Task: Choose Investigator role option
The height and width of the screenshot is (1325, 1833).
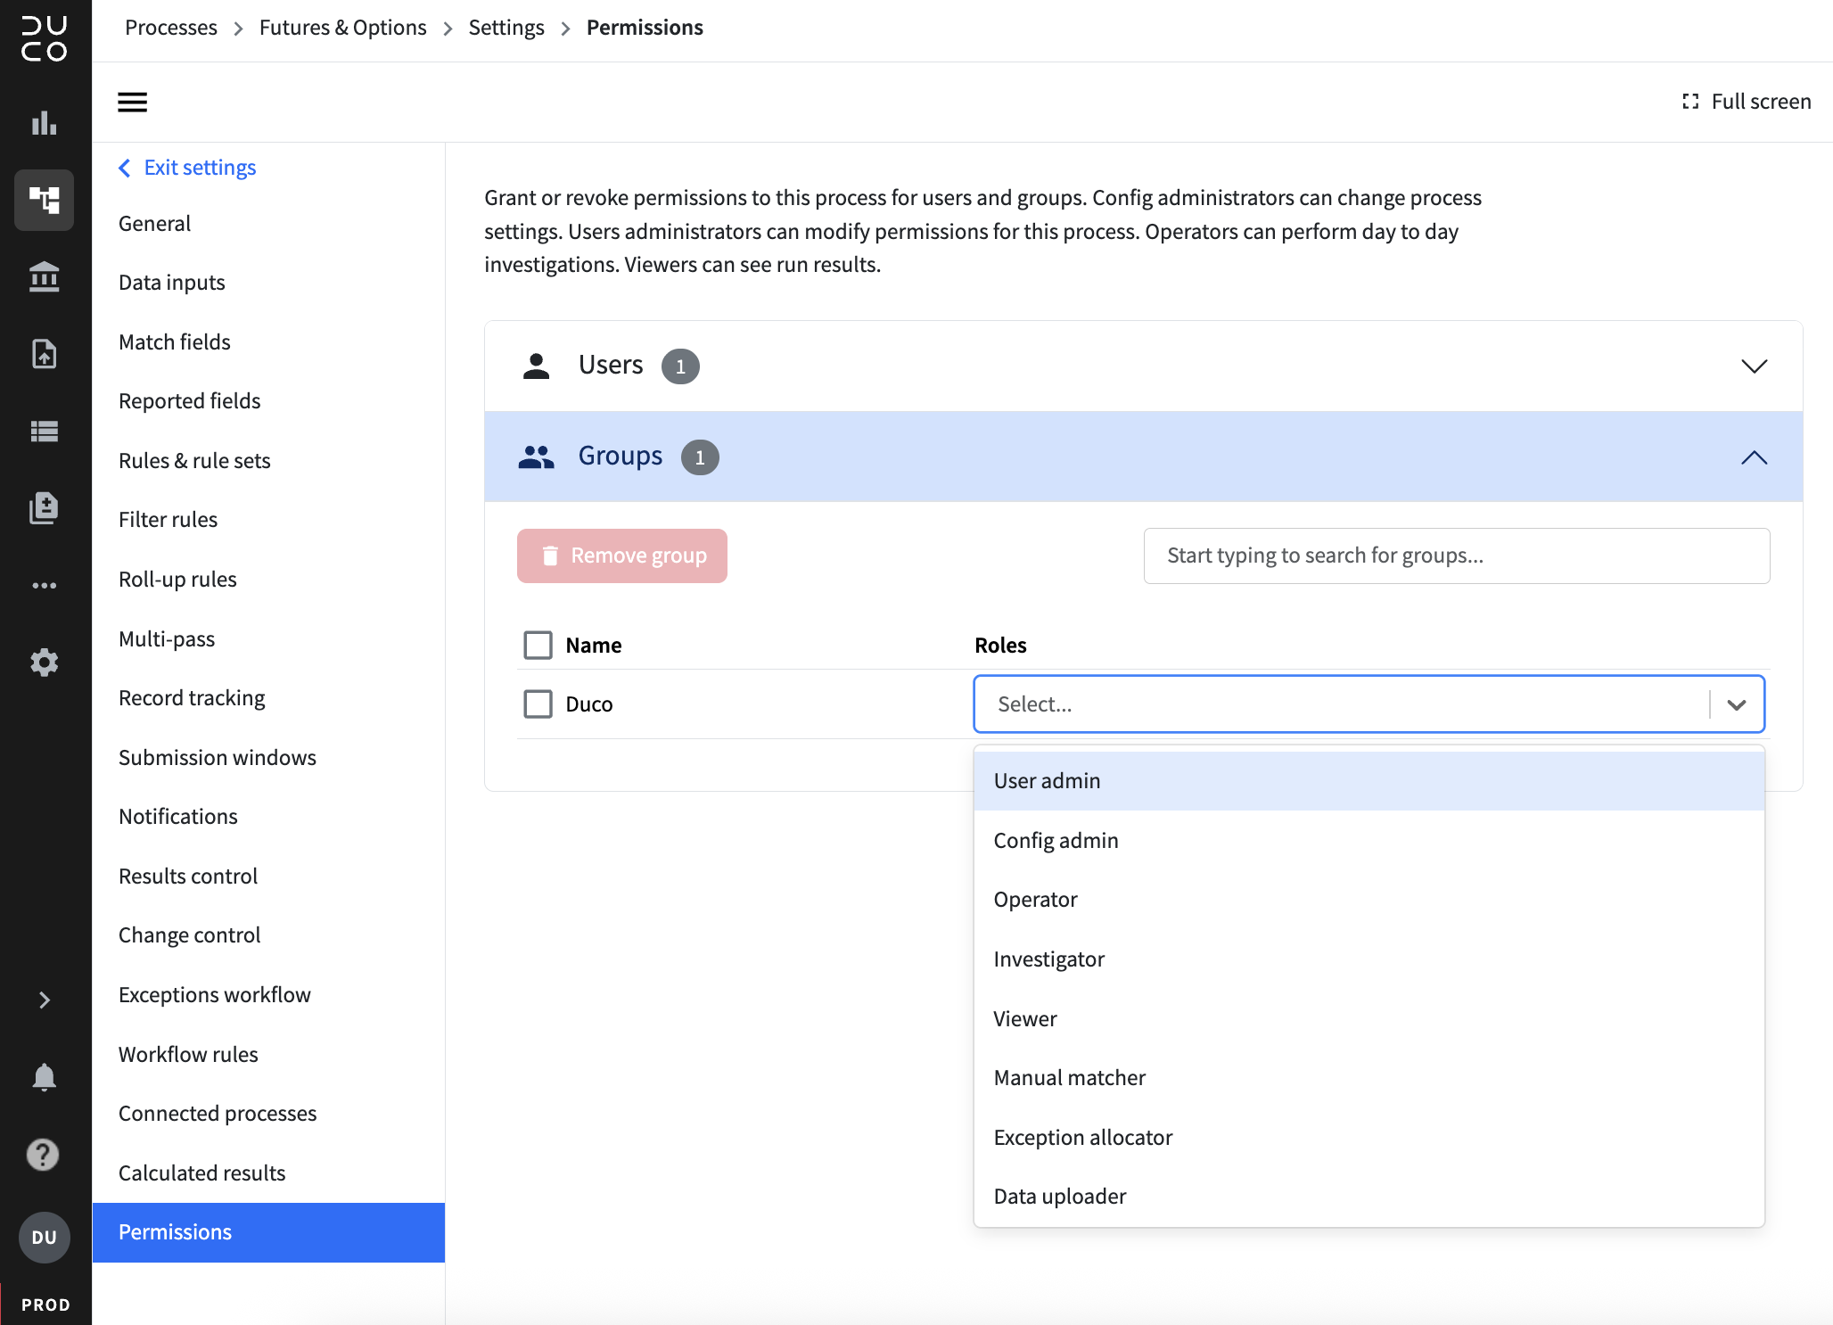Action: pos(1369,959)
